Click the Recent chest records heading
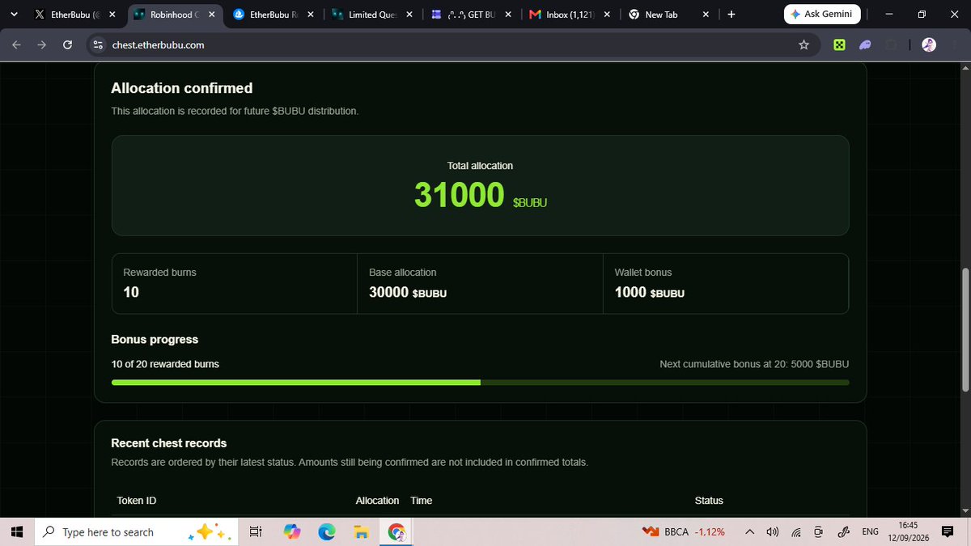Screen dimensions: 971x546 click(169, 443)
